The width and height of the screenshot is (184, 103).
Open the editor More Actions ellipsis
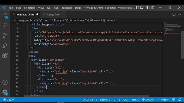[x=179, y=14]
